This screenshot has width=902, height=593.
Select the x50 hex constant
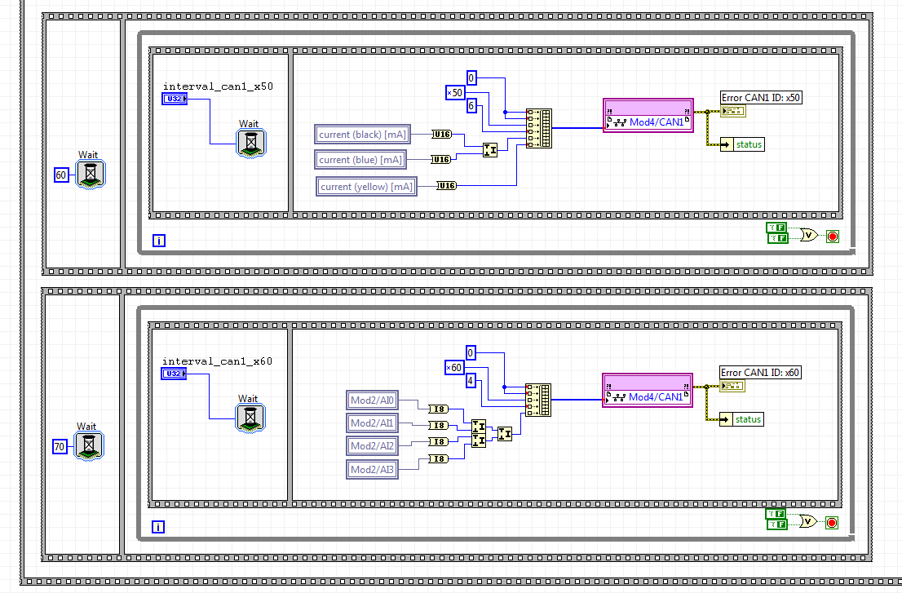point(454,93)
